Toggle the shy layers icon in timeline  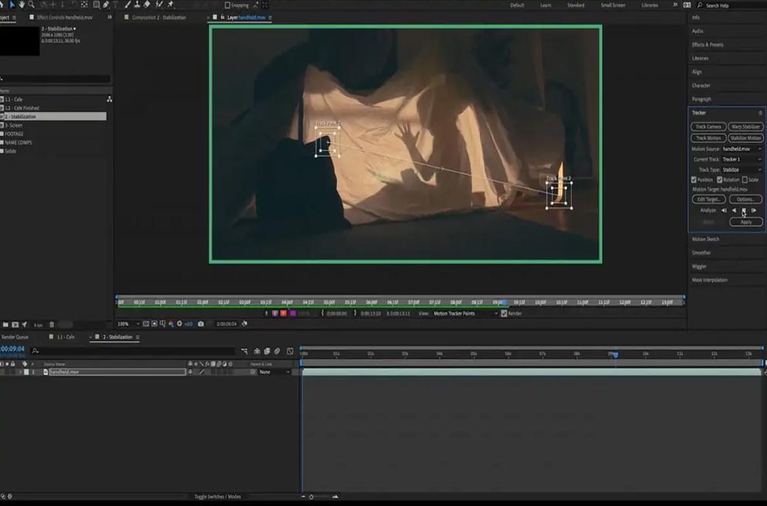pyautogui.click(x=256, y=351)
